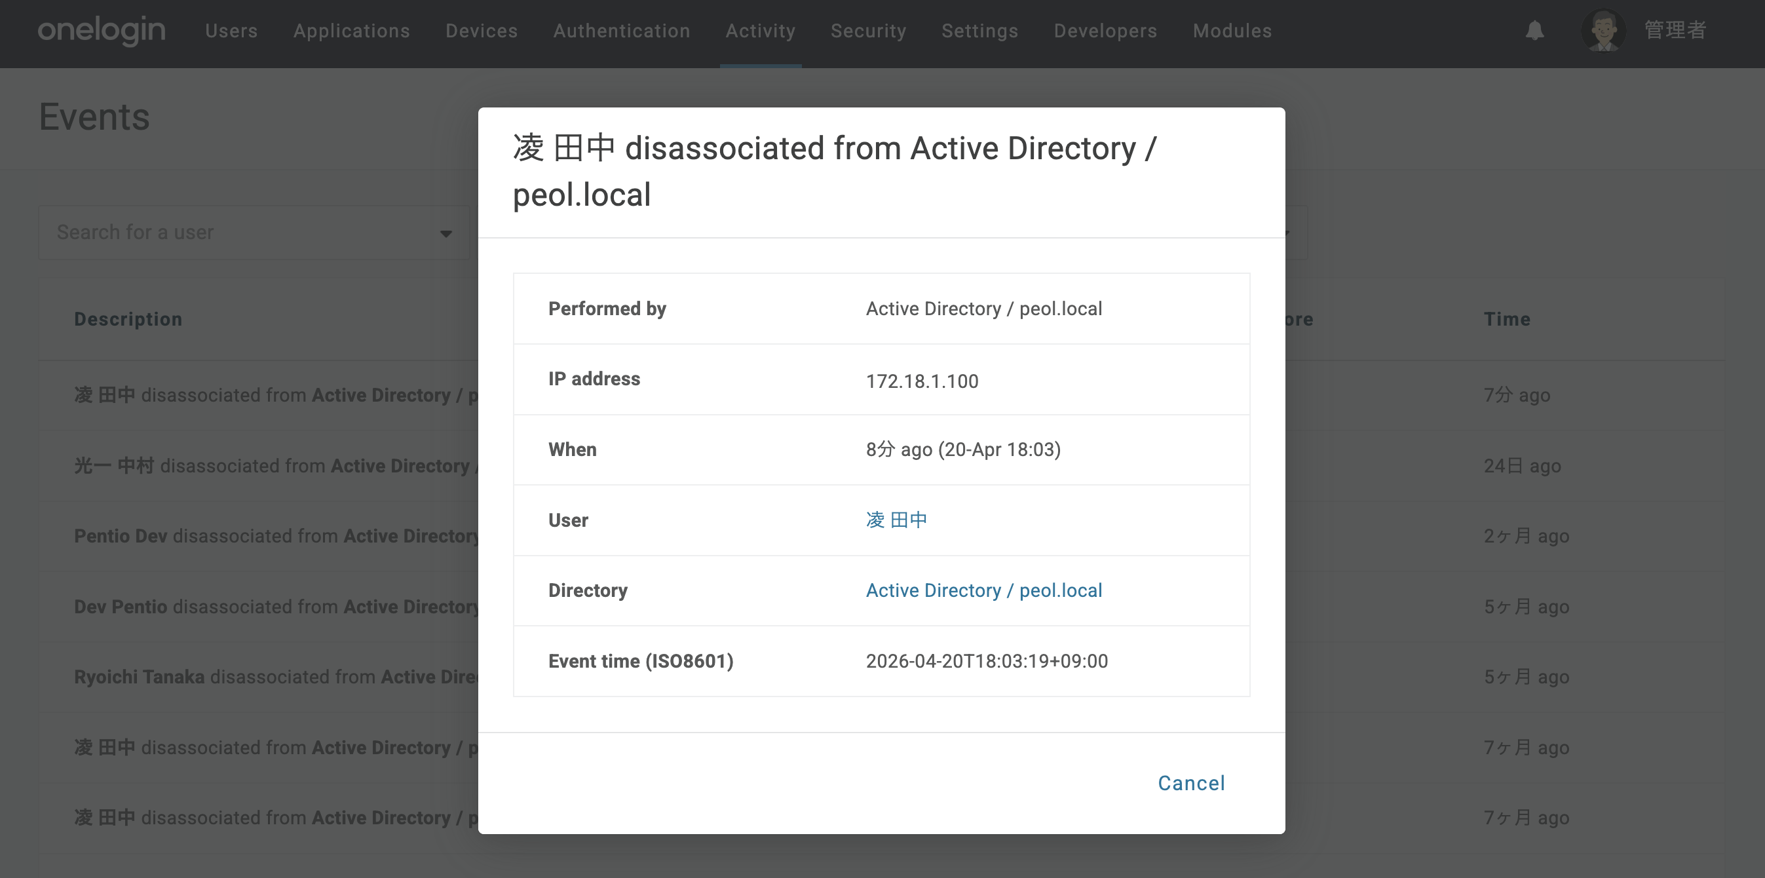Open the admin profile avatar
This screenshot has width=1765, height=878.
1603,31
